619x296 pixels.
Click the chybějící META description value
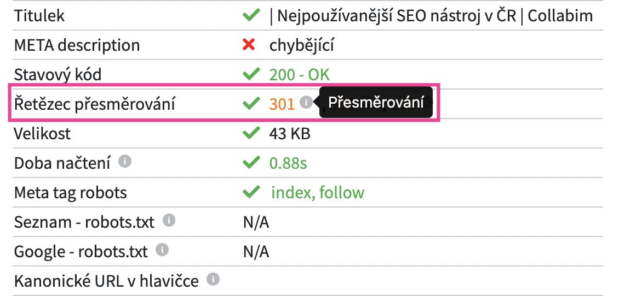(x=302, y=45)
